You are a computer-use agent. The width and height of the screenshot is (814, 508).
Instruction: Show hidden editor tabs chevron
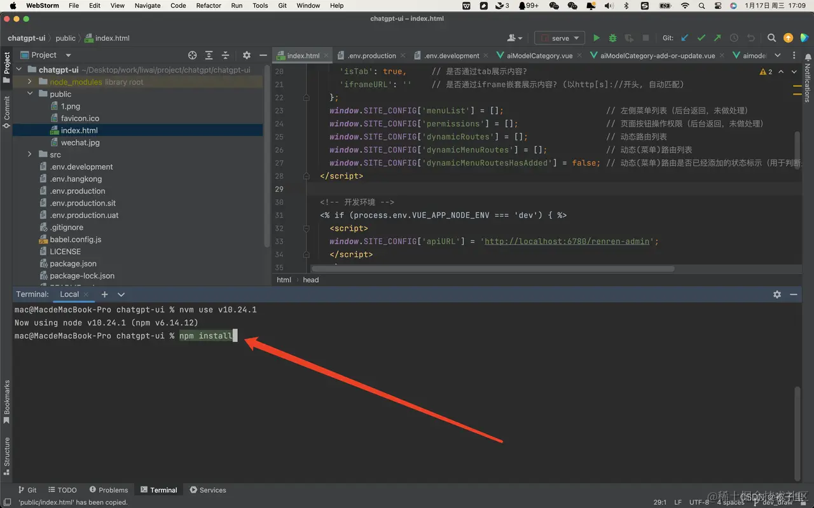tap(777, 55)
